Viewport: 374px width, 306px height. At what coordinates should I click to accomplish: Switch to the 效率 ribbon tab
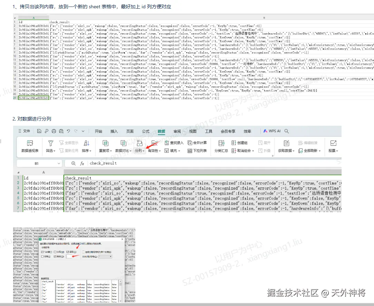247,131
